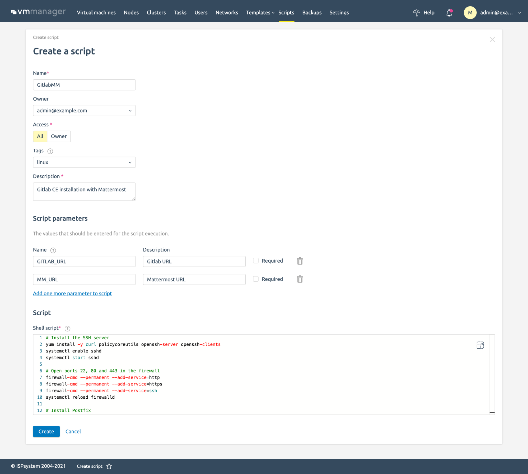528x474 pixels.
Task: Set Access to Owner
Action: 59,136
